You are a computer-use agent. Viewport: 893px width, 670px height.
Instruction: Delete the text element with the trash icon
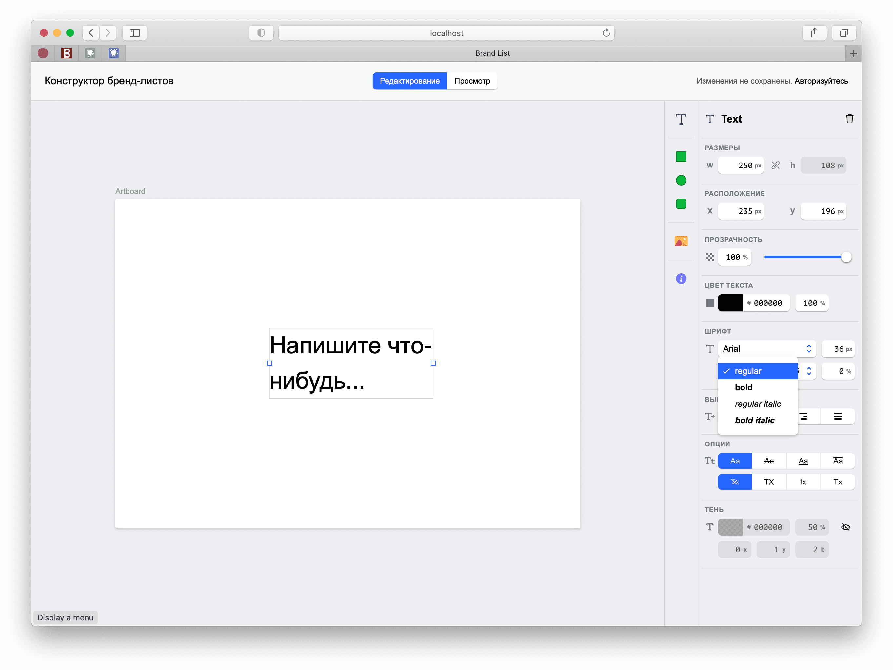[x=849, y=119]
